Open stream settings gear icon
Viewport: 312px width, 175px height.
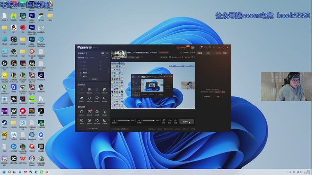point(175,121)
